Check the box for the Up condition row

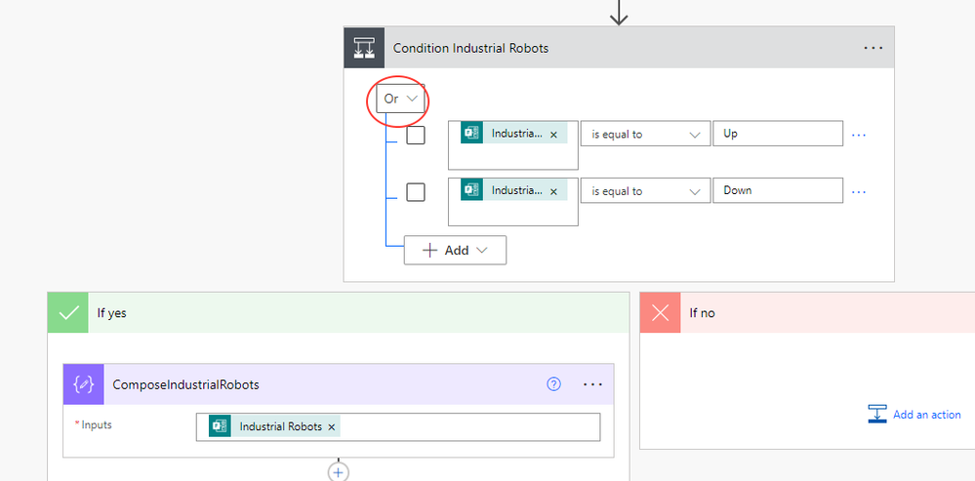point(416,136)
